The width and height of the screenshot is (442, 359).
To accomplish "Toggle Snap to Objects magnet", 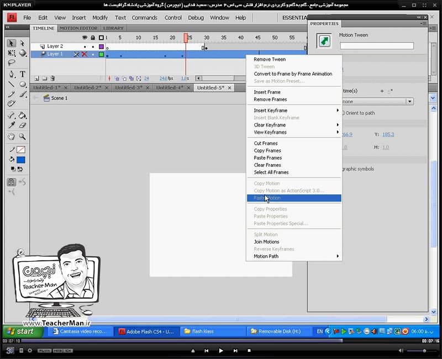I will pos(11,182).
